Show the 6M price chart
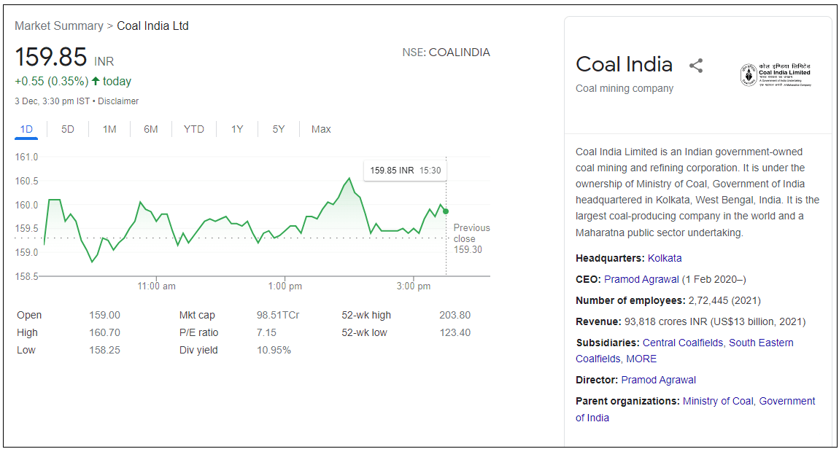Screen dimensions: 839x449 tap(151, 129)
